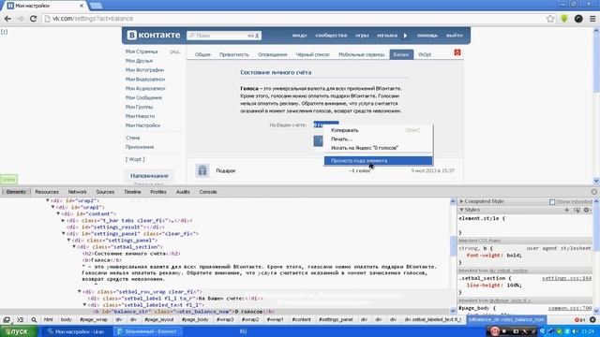This screenshot has width=600, height=337.
Task: Collapse the div id="content" node
Action: [x=58, y=213]
